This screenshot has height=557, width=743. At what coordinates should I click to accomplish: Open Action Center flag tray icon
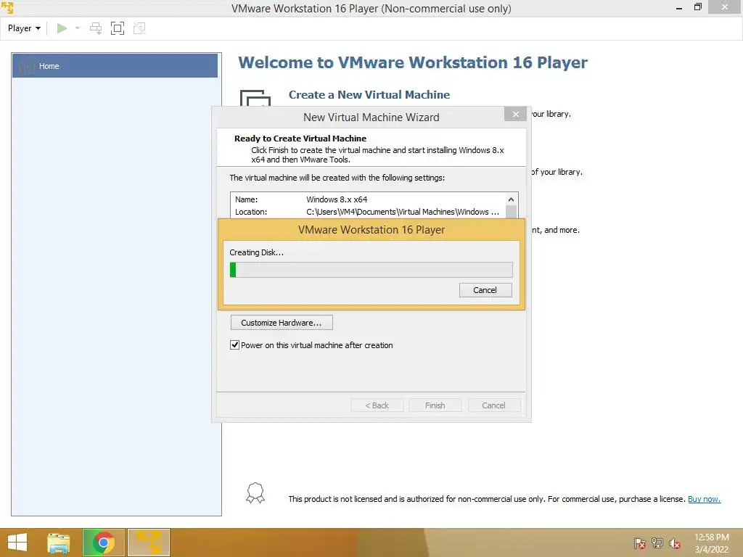[640, 543]
